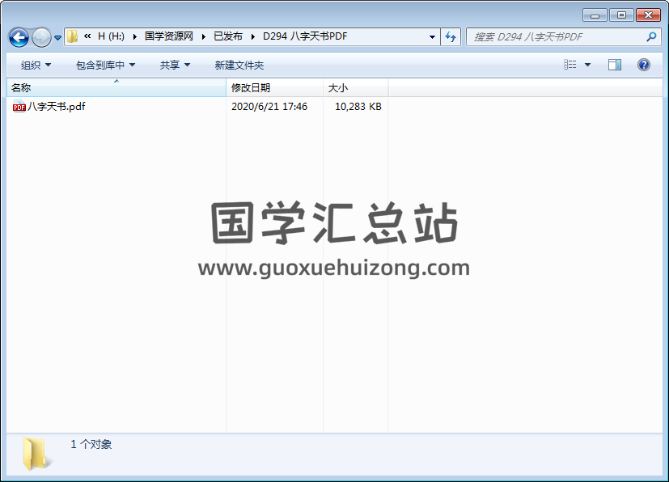Select the PDF icon of 八字天书.pdf

(x=19, y=107)
